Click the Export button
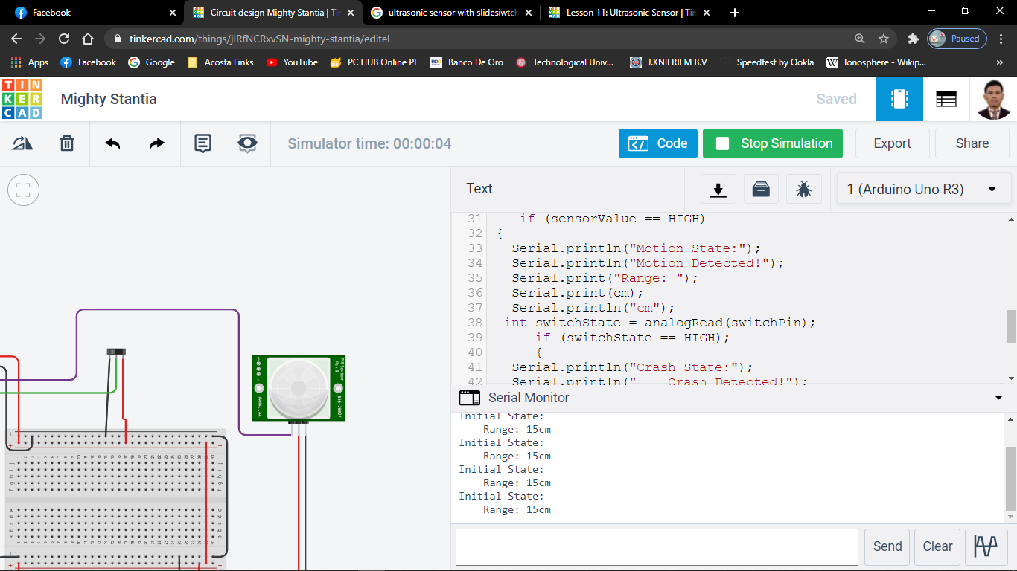The width and height of the screenshot is (1017, 571). click(x=892, y=143)
